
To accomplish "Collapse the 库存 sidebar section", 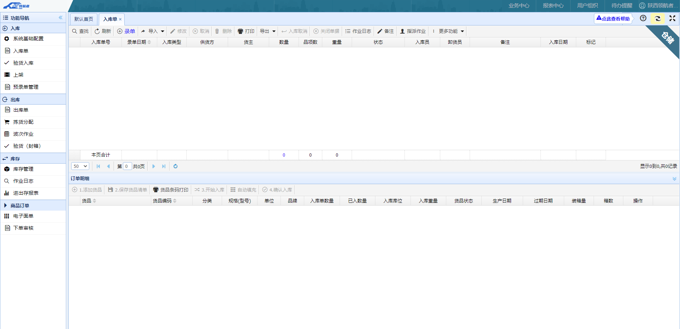I will pyautogui.click(x=33, y=159).
